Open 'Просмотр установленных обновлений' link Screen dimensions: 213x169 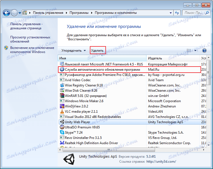pos(30,39)
